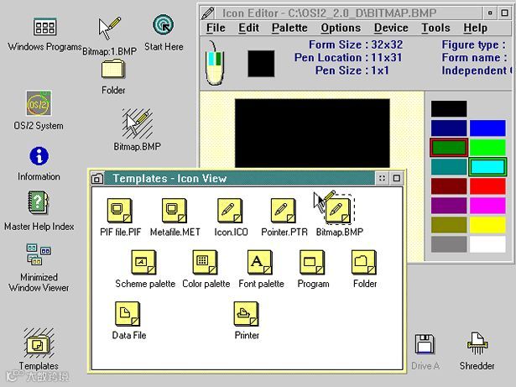
Task: Select the Program template
Action: tap(312, 262)
